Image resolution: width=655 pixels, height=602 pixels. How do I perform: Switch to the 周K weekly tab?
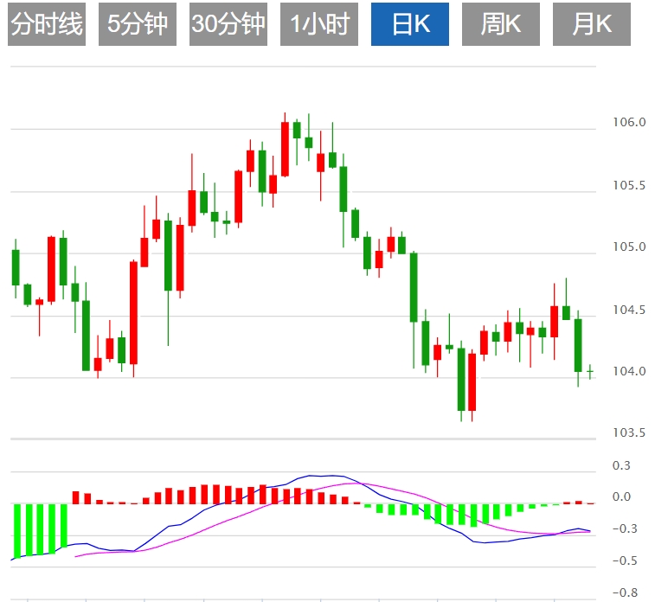(x=501, y=24)
